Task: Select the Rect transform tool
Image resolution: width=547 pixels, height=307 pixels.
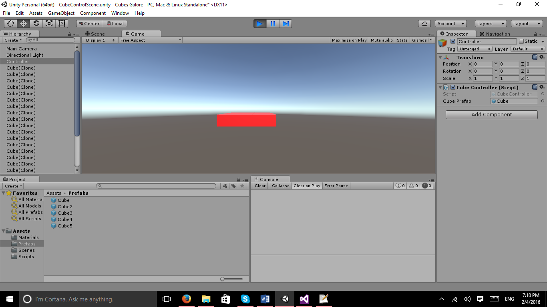Action: 62,24
